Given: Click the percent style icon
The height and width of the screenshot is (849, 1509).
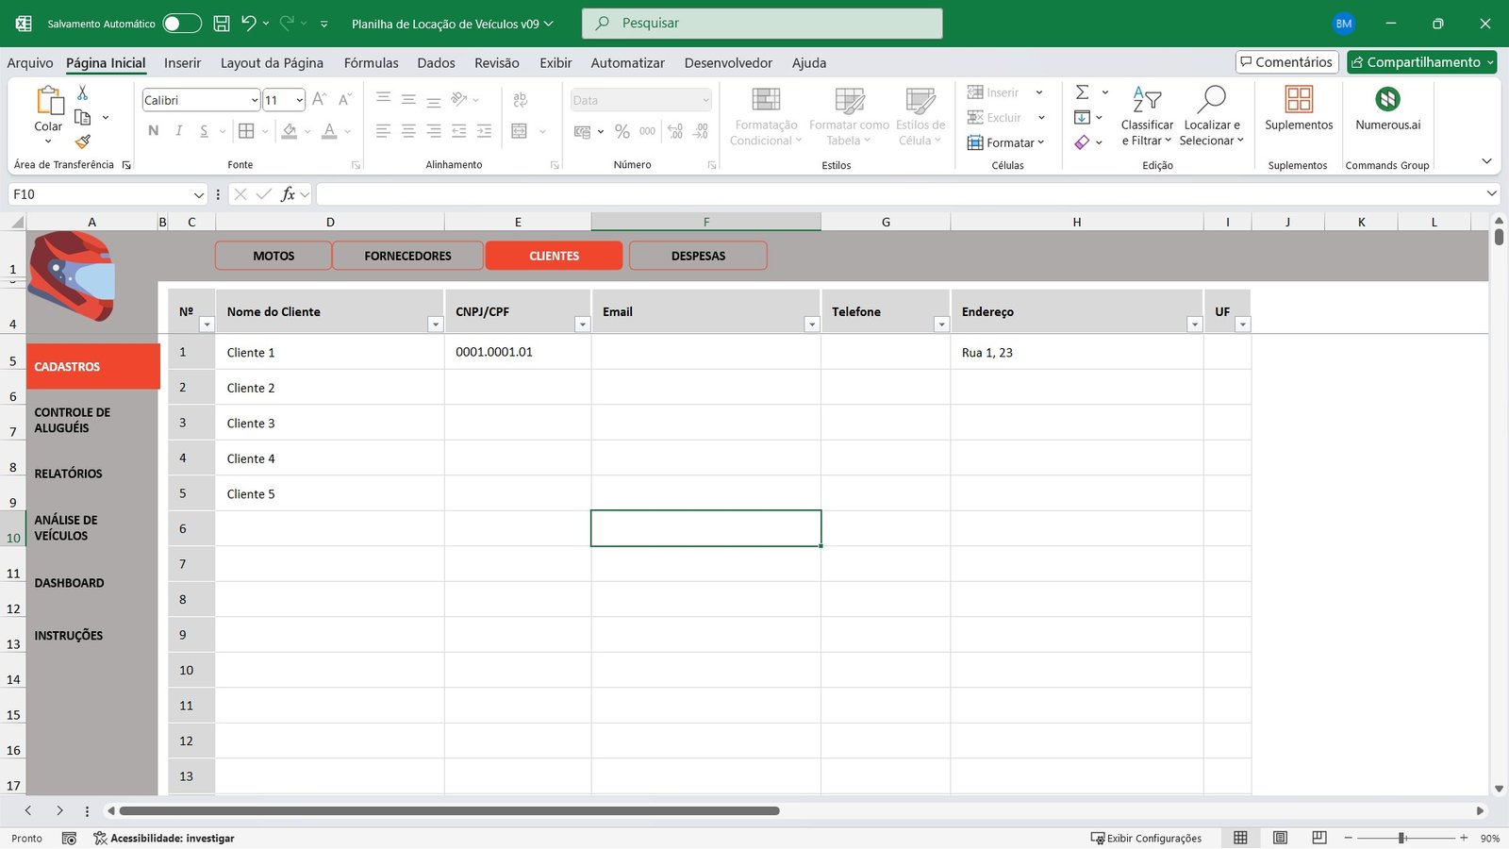Looking at the screenshot, I should coord(622,132).
